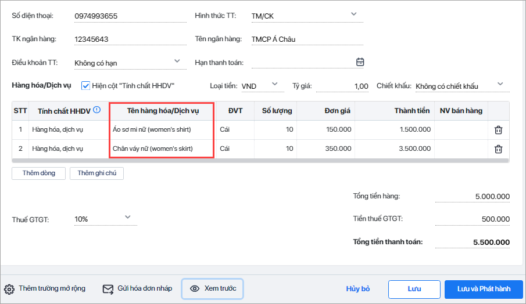
Task: Click info icon beside Tính chất HHDV
Action: pyautogui.click(x=96, y=110)
